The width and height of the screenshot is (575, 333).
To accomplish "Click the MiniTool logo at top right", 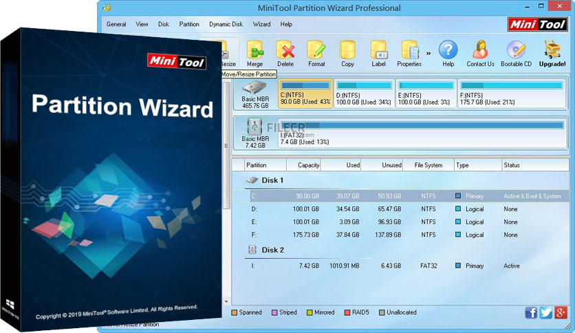I will [538, 25].
